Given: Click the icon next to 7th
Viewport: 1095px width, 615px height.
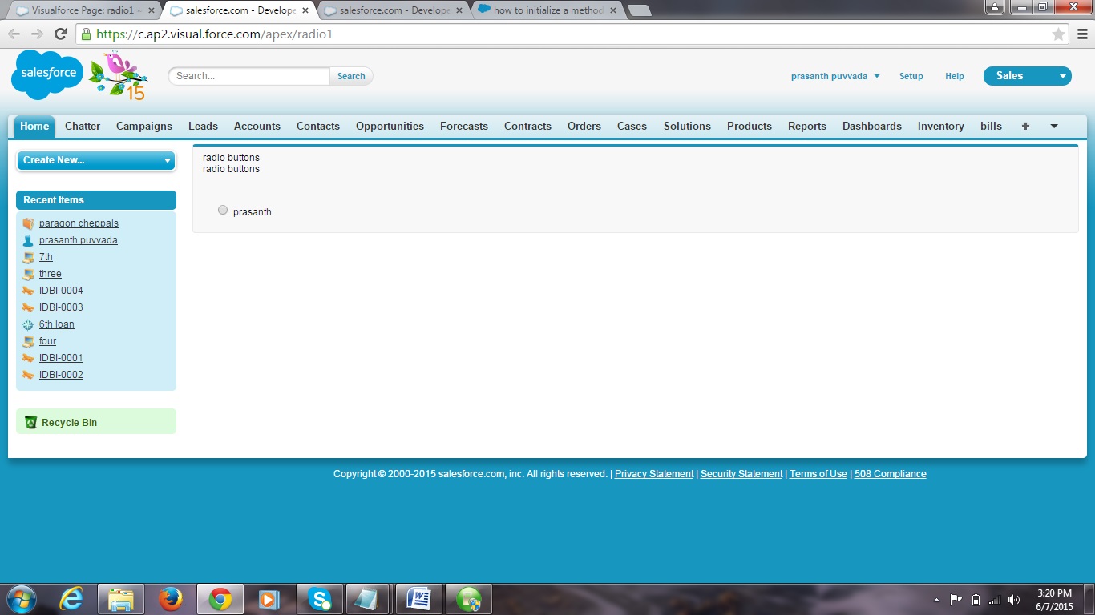Looking at the screenshot, I should (x=29, y=257).
